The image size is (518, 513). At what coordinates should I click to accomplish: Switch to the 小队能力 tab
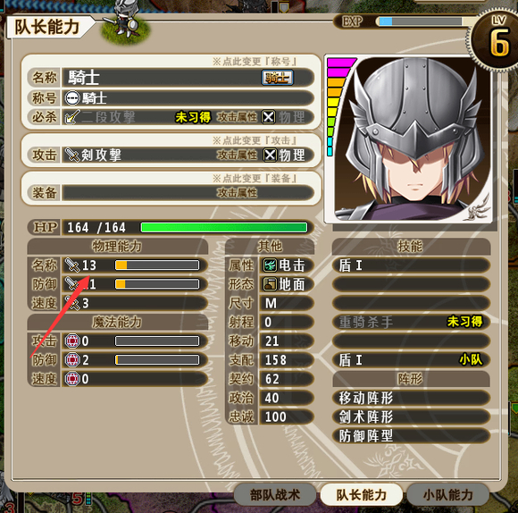pos(447,495)
